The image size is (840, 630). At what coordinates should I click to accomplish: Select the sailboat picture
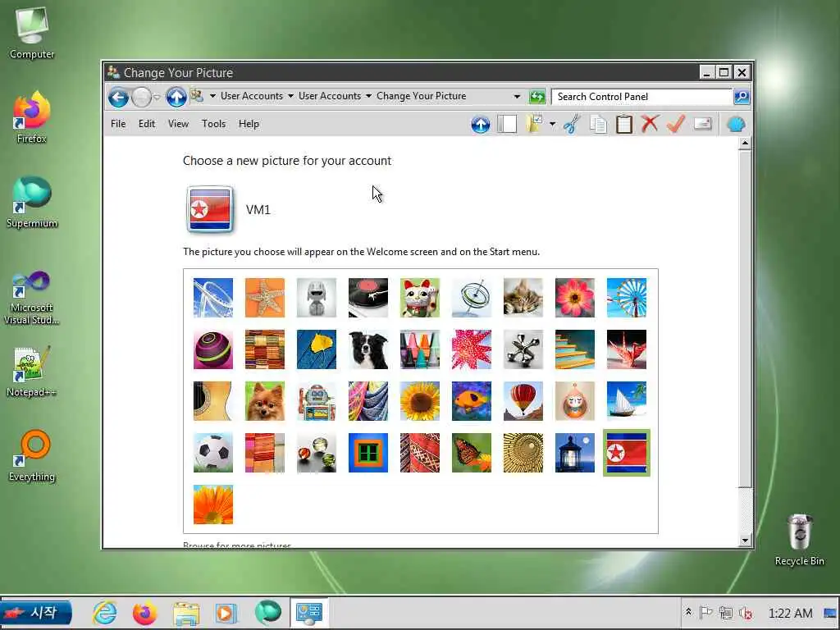627,401
